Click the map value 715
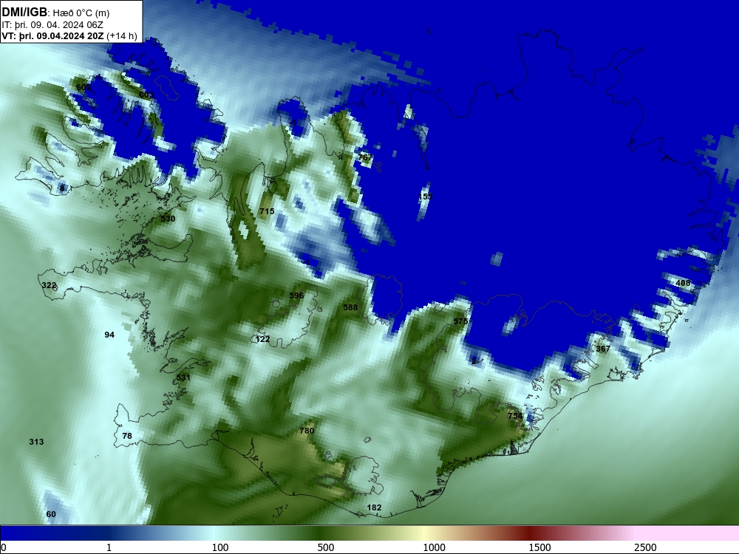This screenshot has width=739, height=554. (x=267, y=211)
